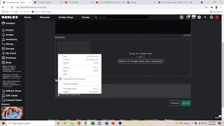Bookmark this page with the star icon
The width and height of the screenshot is (224, 126).
[x=206, y=7]
